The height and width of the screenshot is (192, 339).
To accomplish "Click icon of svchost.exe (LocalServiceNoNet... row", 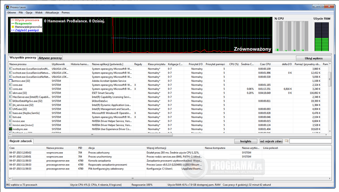I will (x=10, y=77).
